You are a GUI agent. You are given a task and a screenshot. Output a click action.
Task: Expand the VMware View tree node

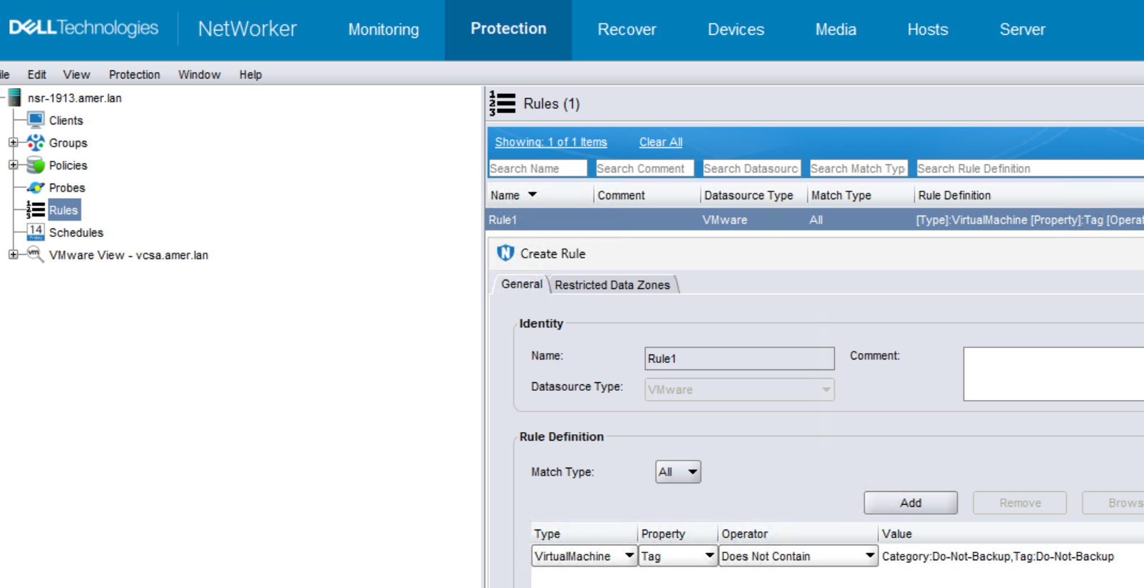tap(13, 255)
